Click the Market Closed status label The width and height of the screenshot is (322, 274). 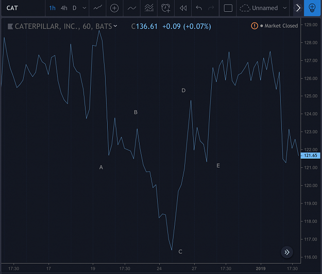tap(281, 26)
